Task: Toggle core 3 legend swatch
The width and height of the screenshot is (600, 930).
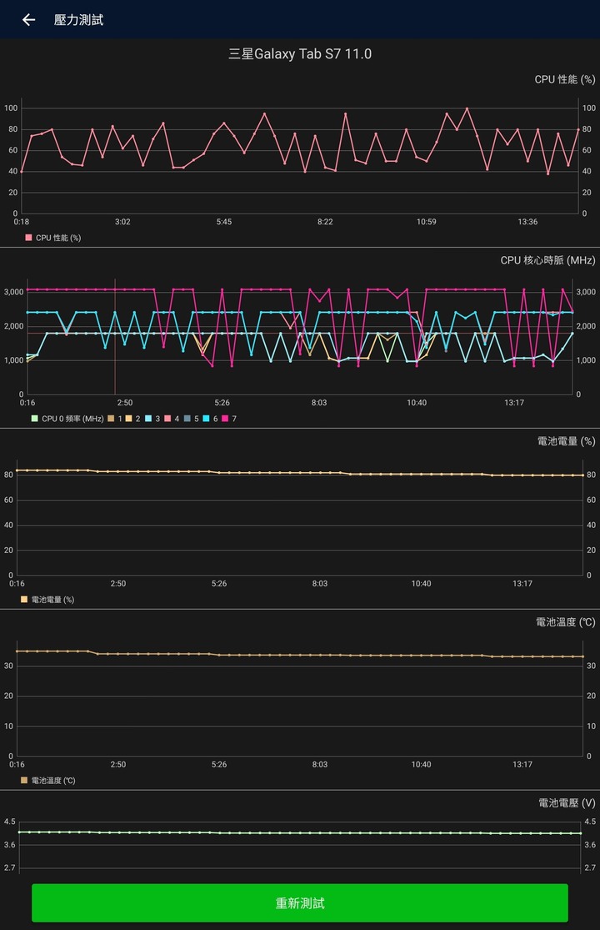Action: (x=148, y=418)
